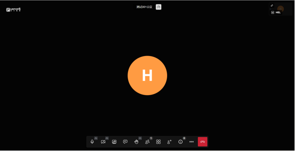
Task: Pin the HEL self-view thumbnail
Action: pos(272,6)
